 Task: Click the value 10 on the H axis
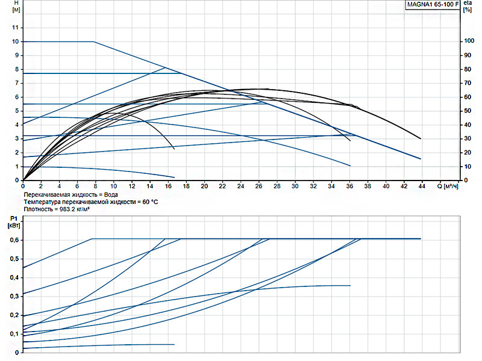[16, 42]
